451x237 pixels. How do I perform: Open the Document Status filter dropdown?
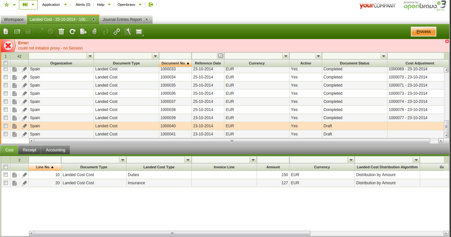(383, 56)
